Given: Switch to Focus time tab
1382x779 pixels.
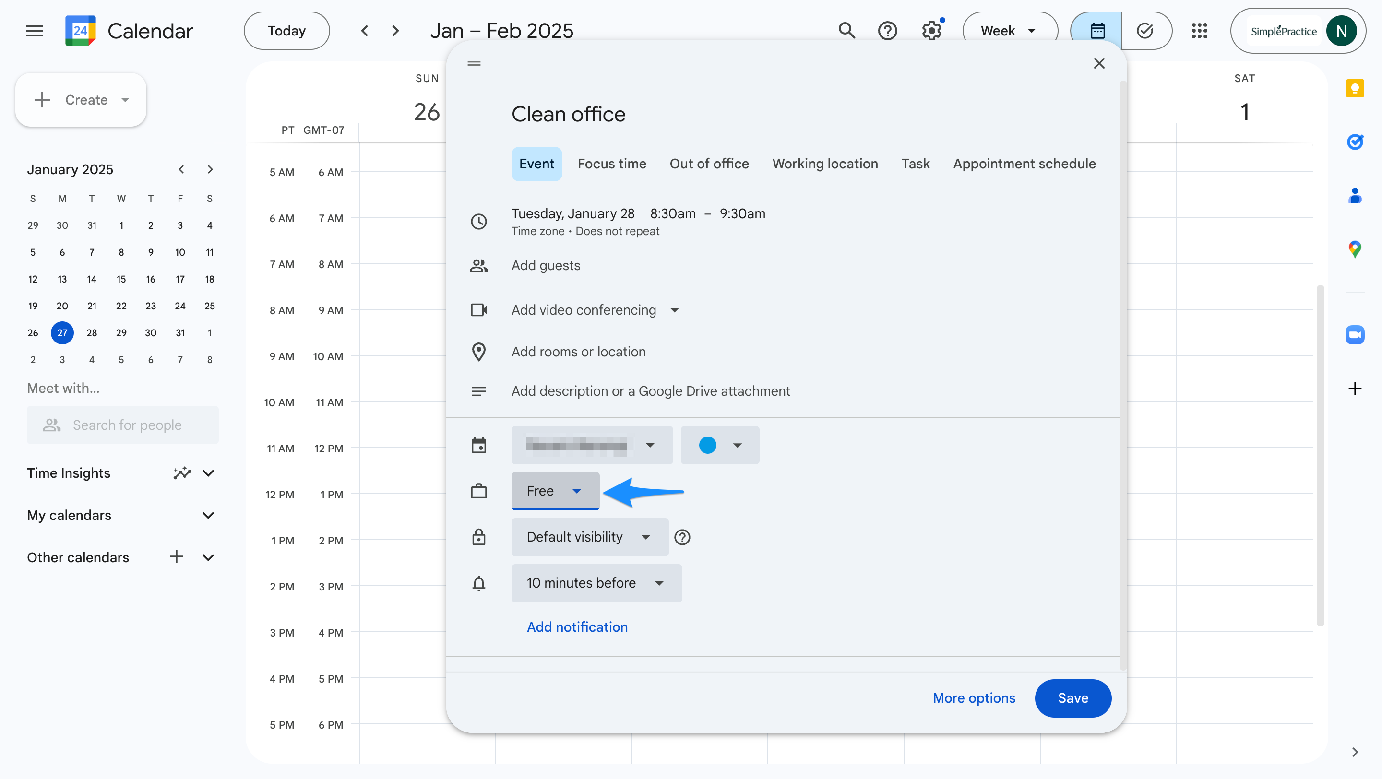Looking at the screenshot, I should click(612, 164).
